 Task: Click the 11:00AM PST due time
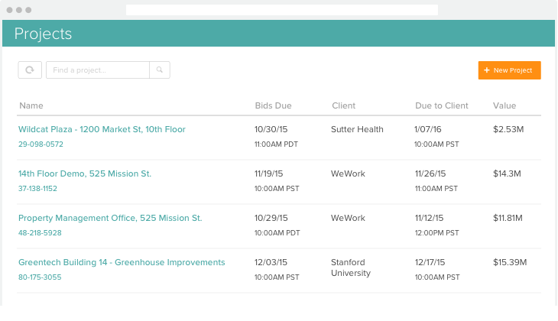pos(436,189)
